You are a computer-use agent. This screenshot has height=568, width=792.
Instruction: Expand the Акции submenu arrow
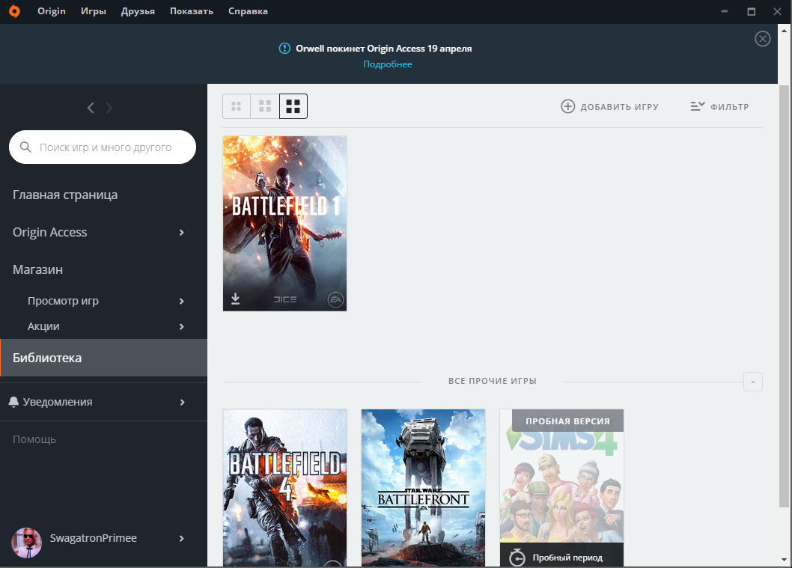point(181,327)
